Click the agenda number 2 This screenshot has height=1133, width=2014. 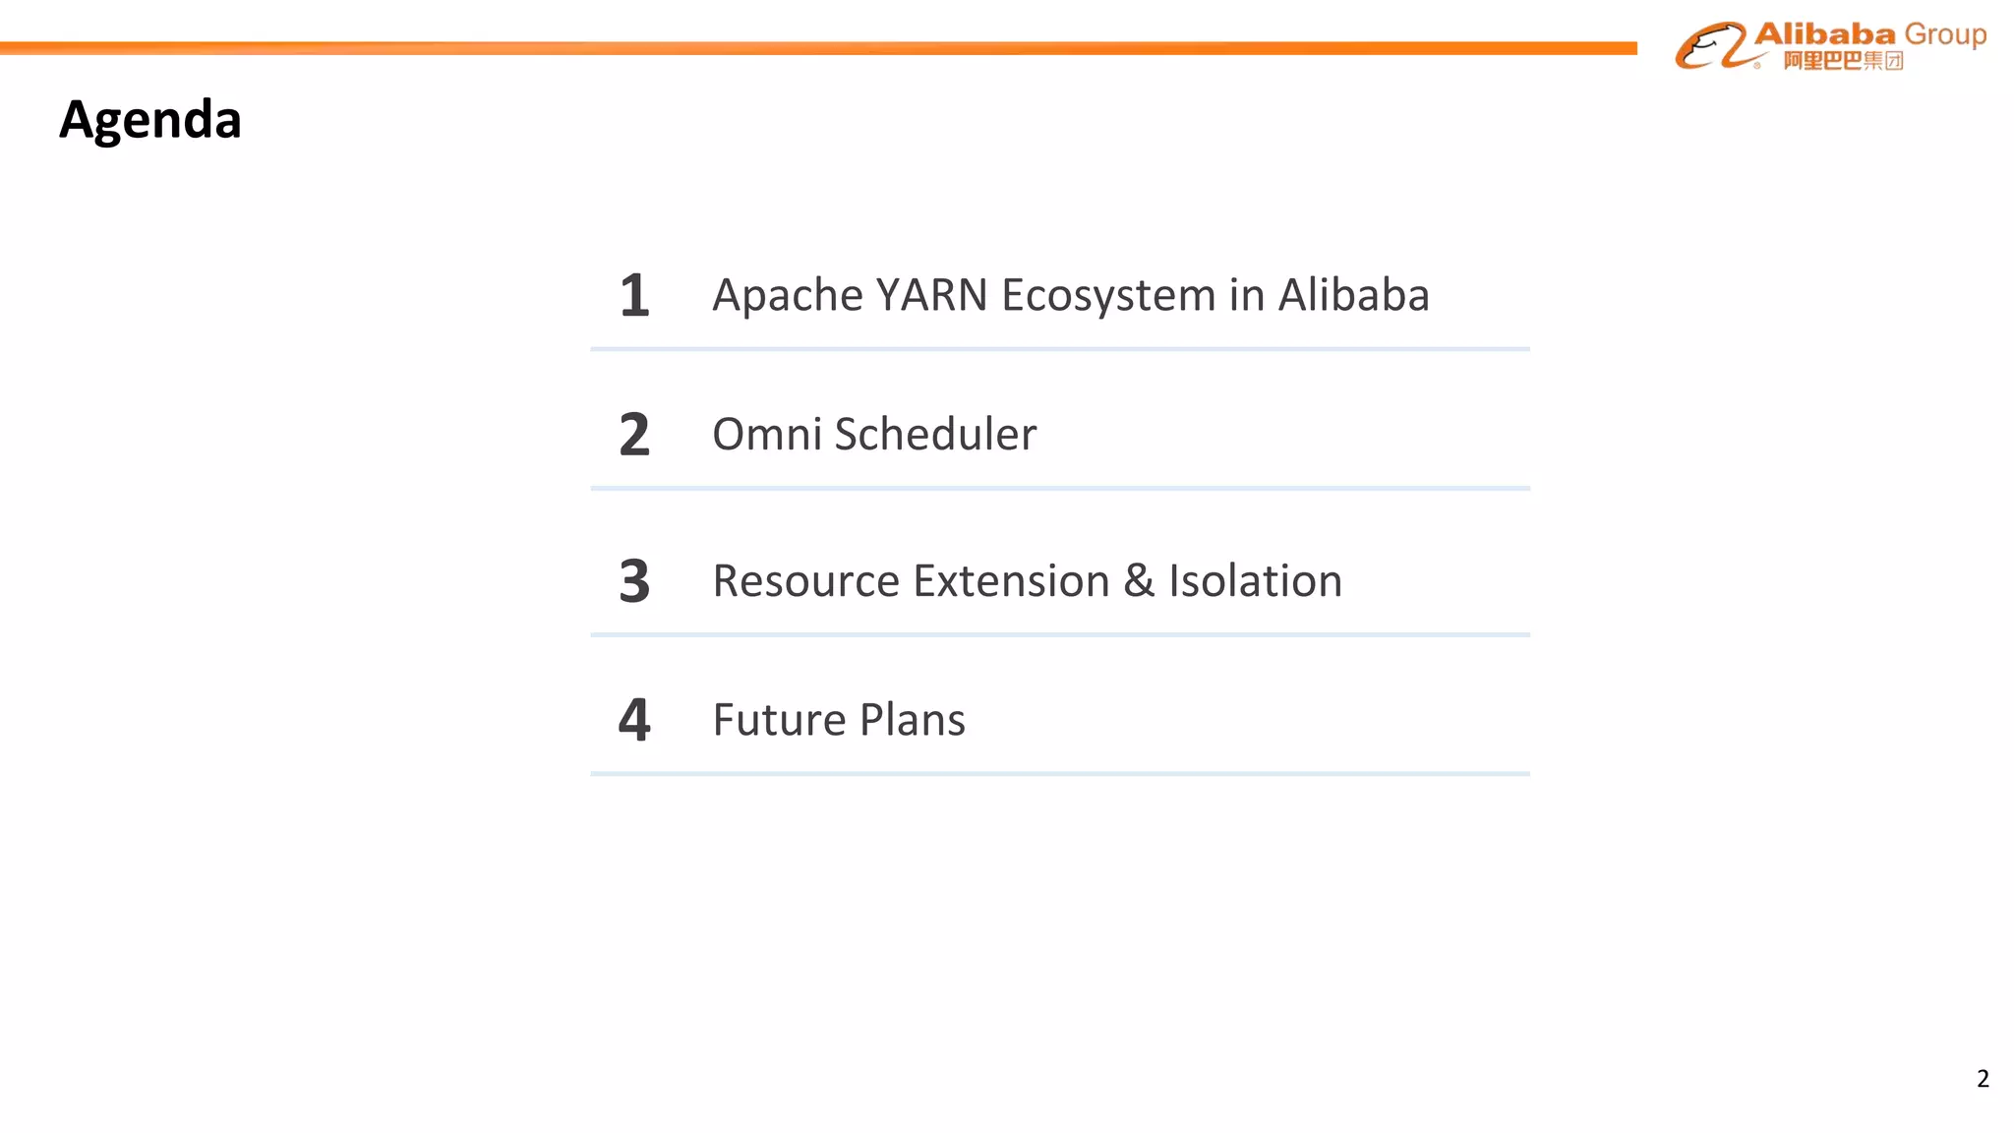tap(634, 435)
